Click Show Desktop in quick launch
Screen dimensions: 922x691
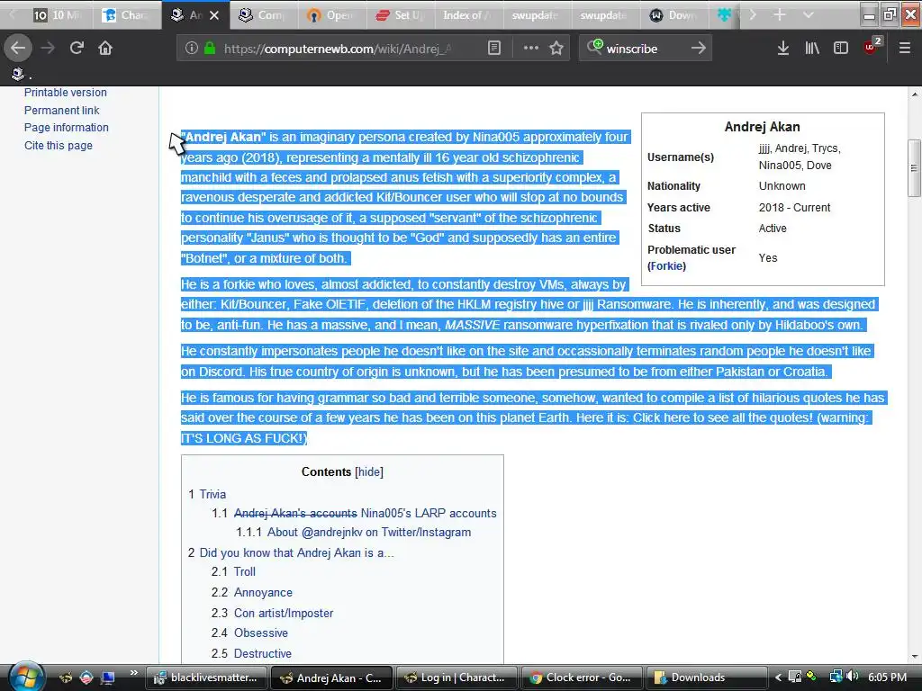(x=108, y=678)
